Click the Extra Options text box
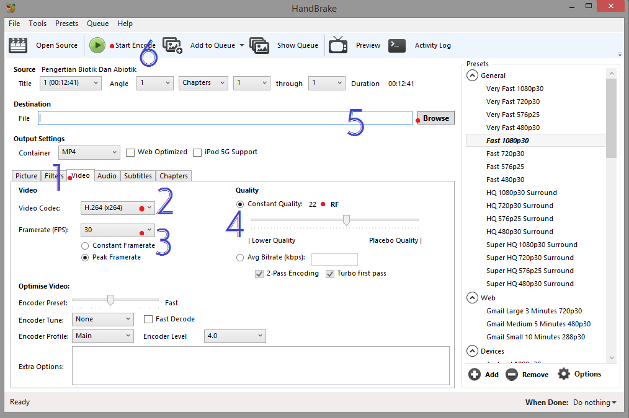 coord(261,365)
